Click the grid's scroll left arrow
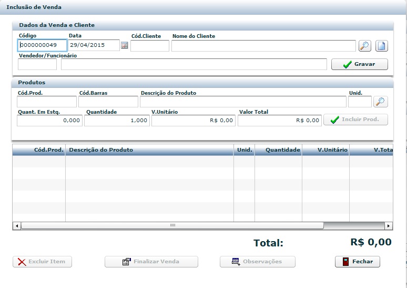 click(x=17, y=225)
